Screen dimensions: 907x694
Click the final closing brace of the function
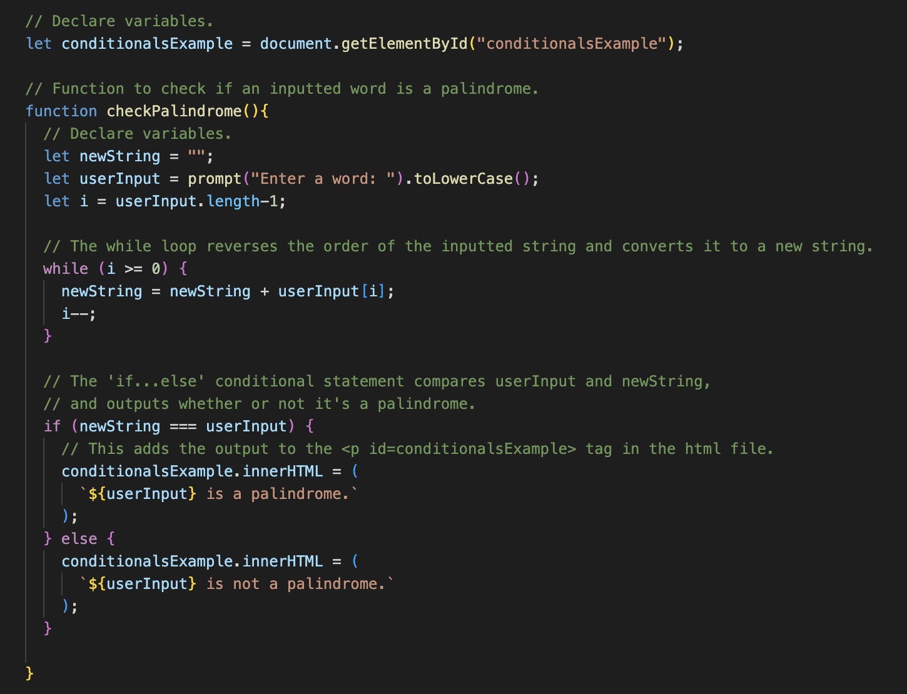[29, 674]
